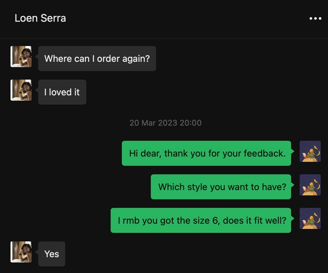Image resolution: width=328 pixels, height=273 pixels.
Task: Select the 'Which style you want to have?' bubble
Action: click(221, 187)
